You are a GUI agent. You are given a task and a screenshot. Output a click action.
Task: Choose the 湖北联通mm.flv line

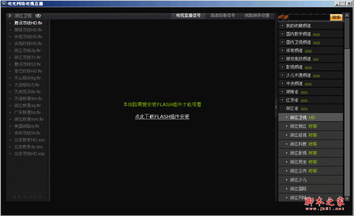[x=29, y=119]
